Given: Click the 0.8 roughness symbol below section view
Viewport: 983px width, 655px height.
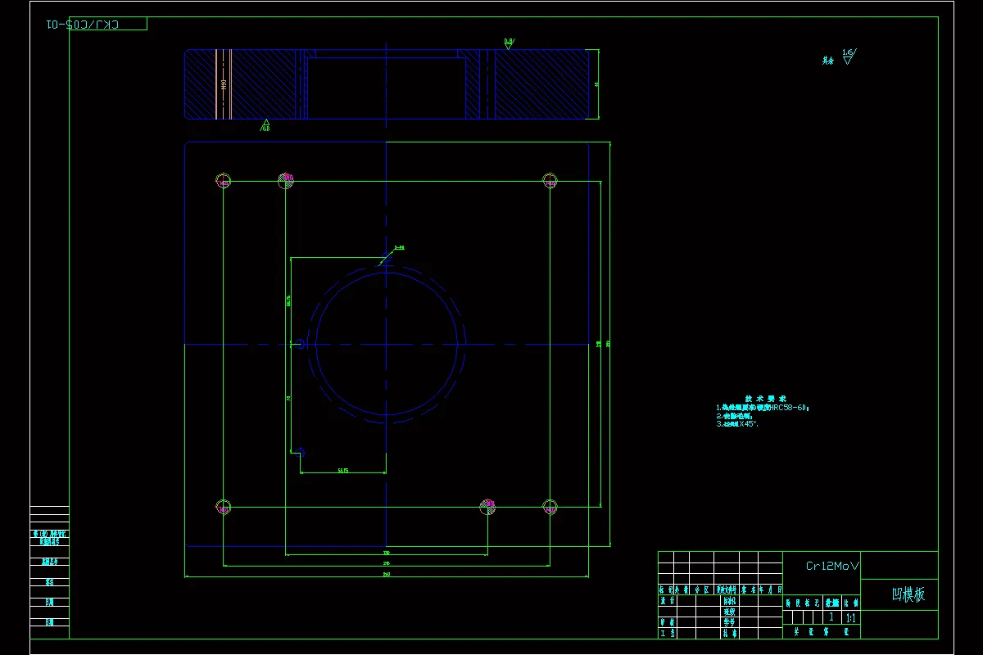Looking at the screenshot, I should click(265, 125).
